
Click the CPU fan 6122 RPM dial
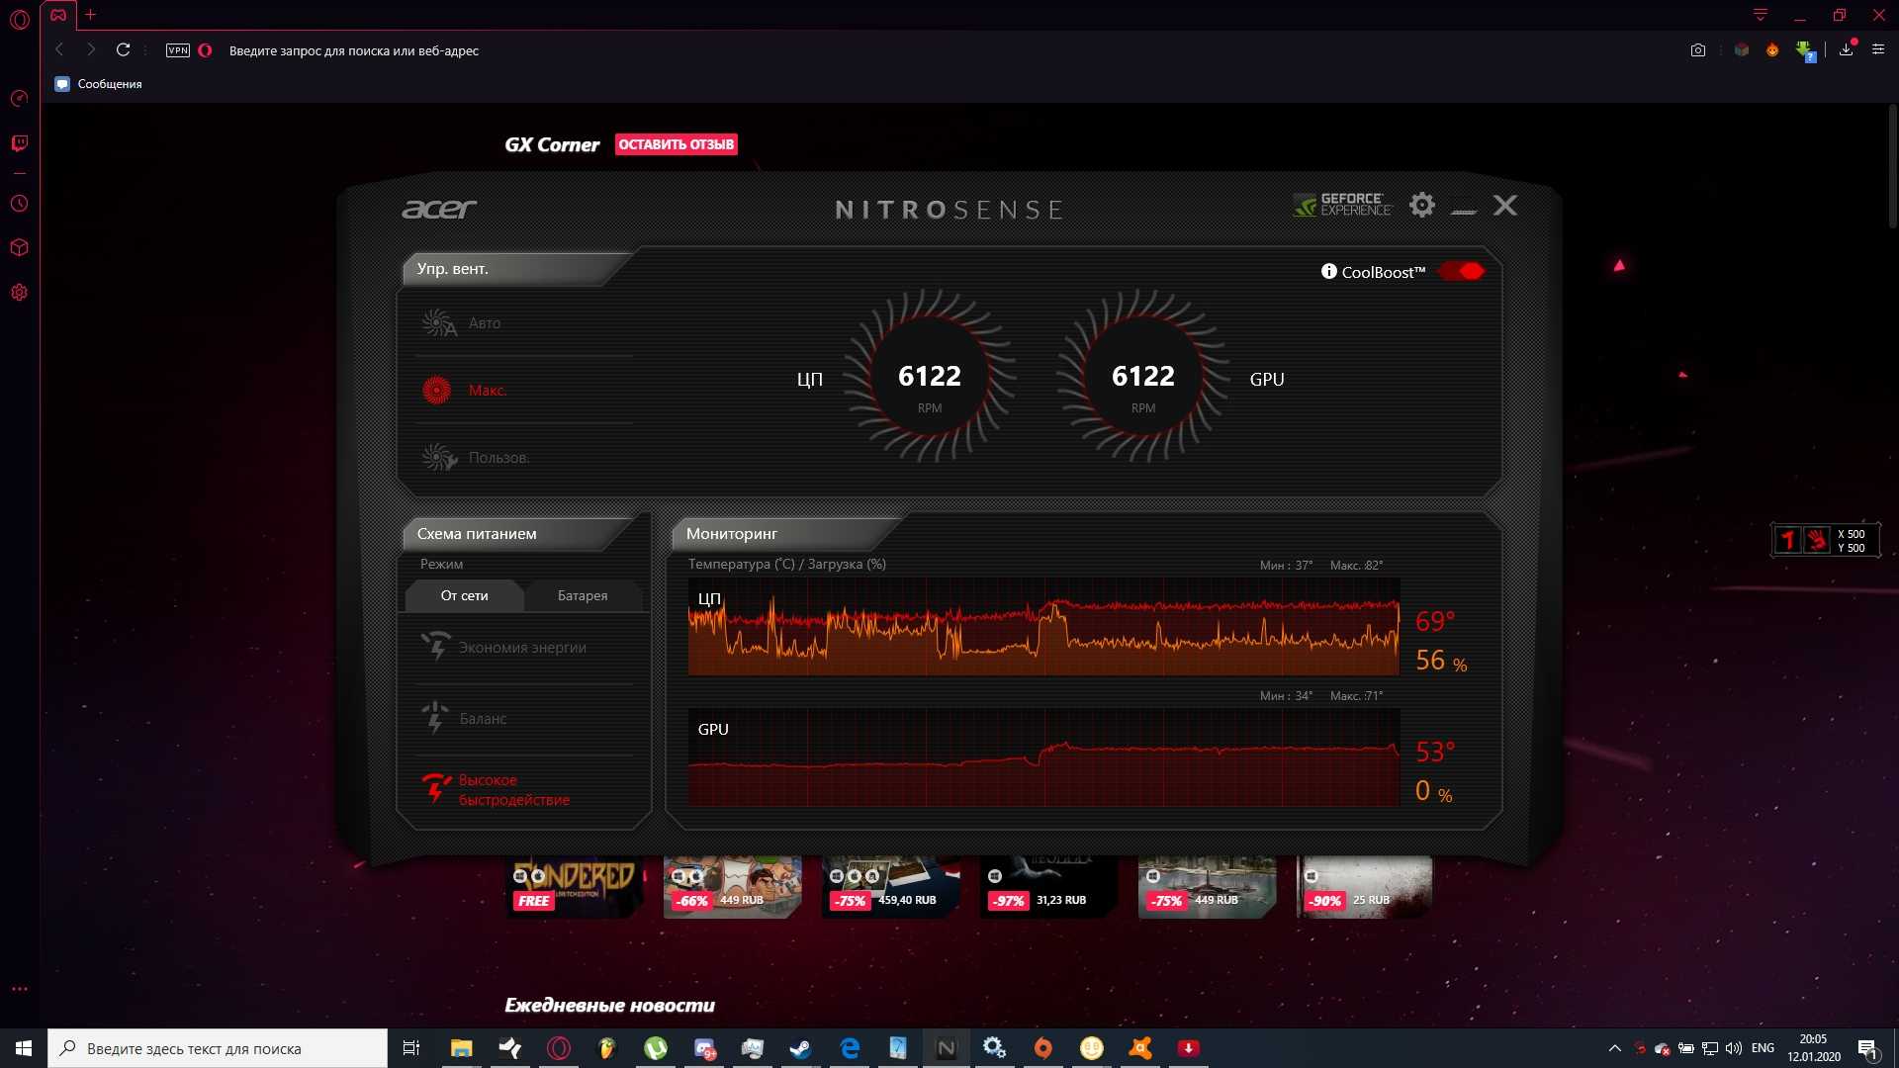930,377
